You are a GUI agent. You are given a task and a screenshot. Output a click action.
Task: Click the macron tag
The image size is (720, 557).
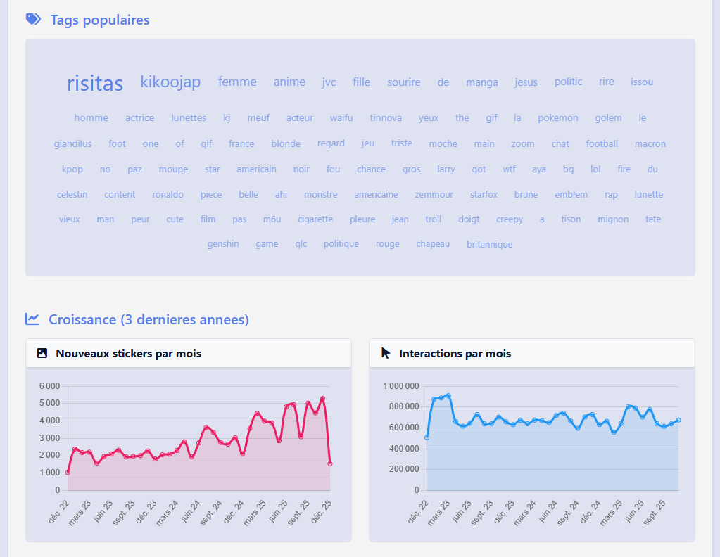[x=650, y=144]
